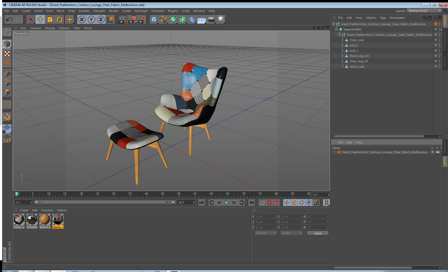The height and width of the screenshot is (272, 448).
Task: Add a Cube primitive object
Action: (154, 19)
